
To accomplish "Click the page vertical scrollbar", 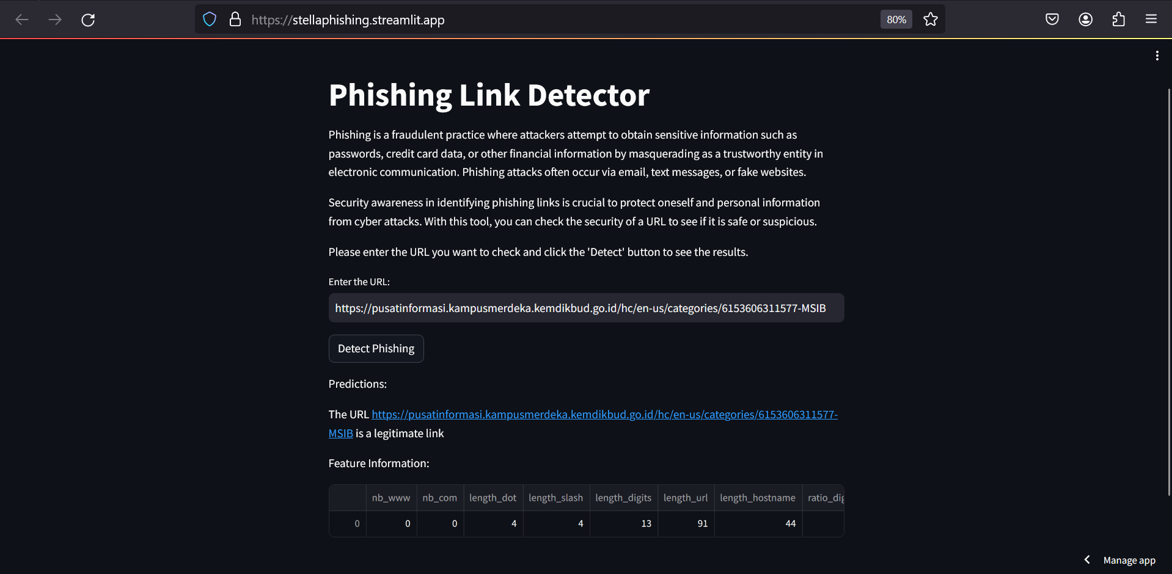I will pos(1169,293).
